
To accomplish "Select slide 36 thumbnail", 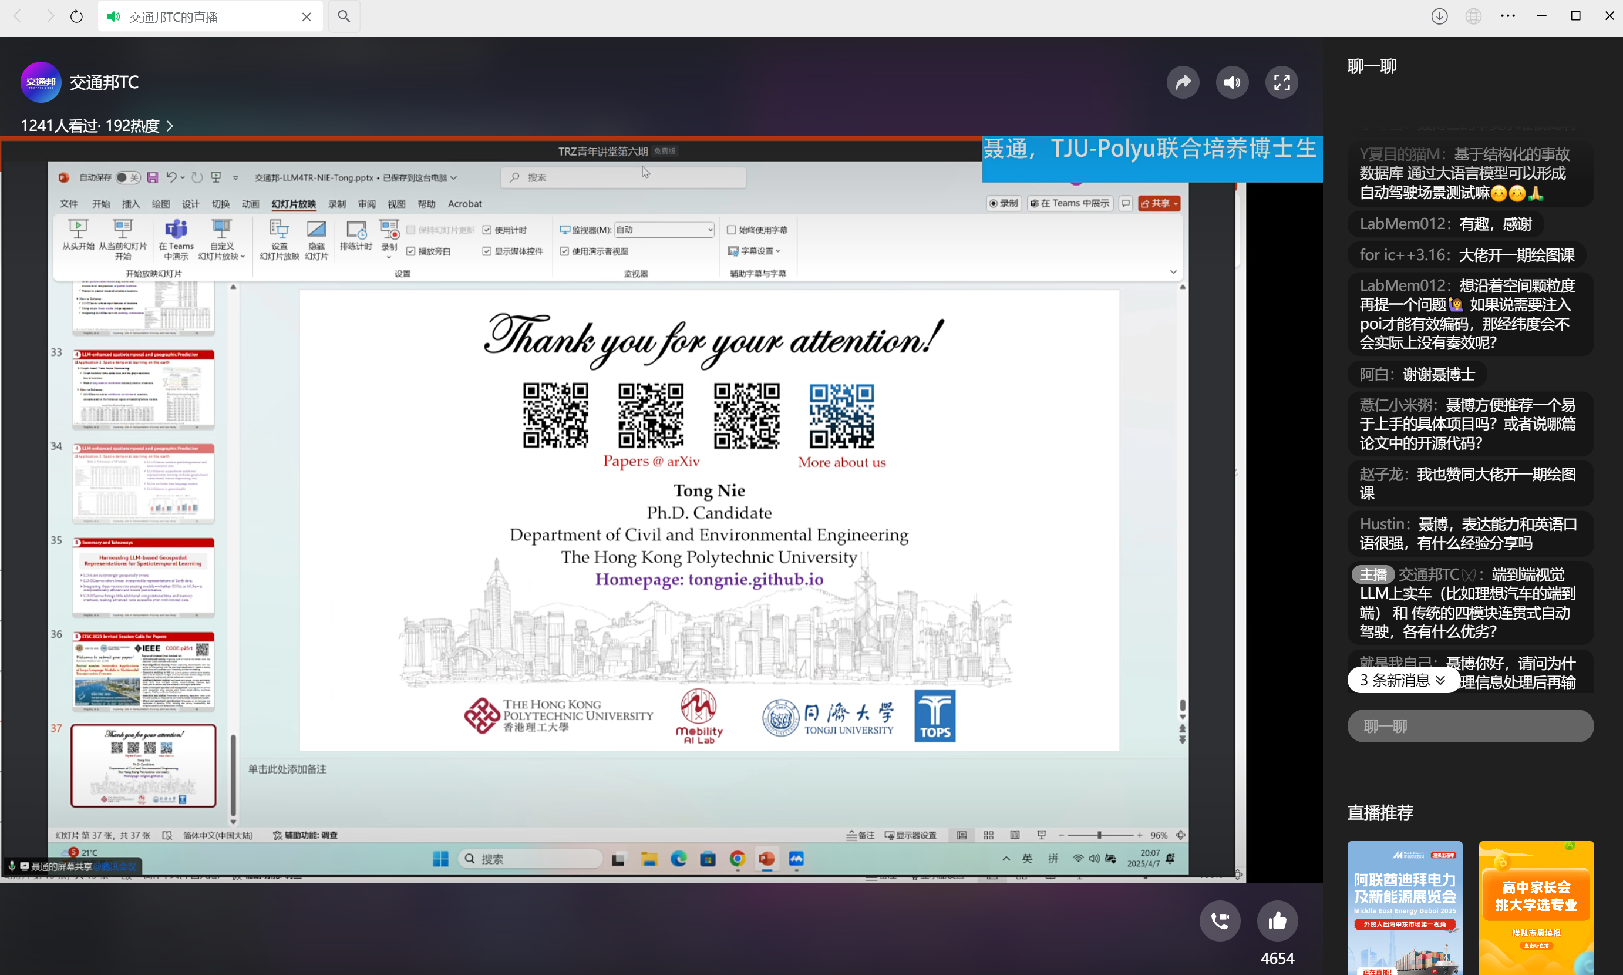I will coord(143,671).
